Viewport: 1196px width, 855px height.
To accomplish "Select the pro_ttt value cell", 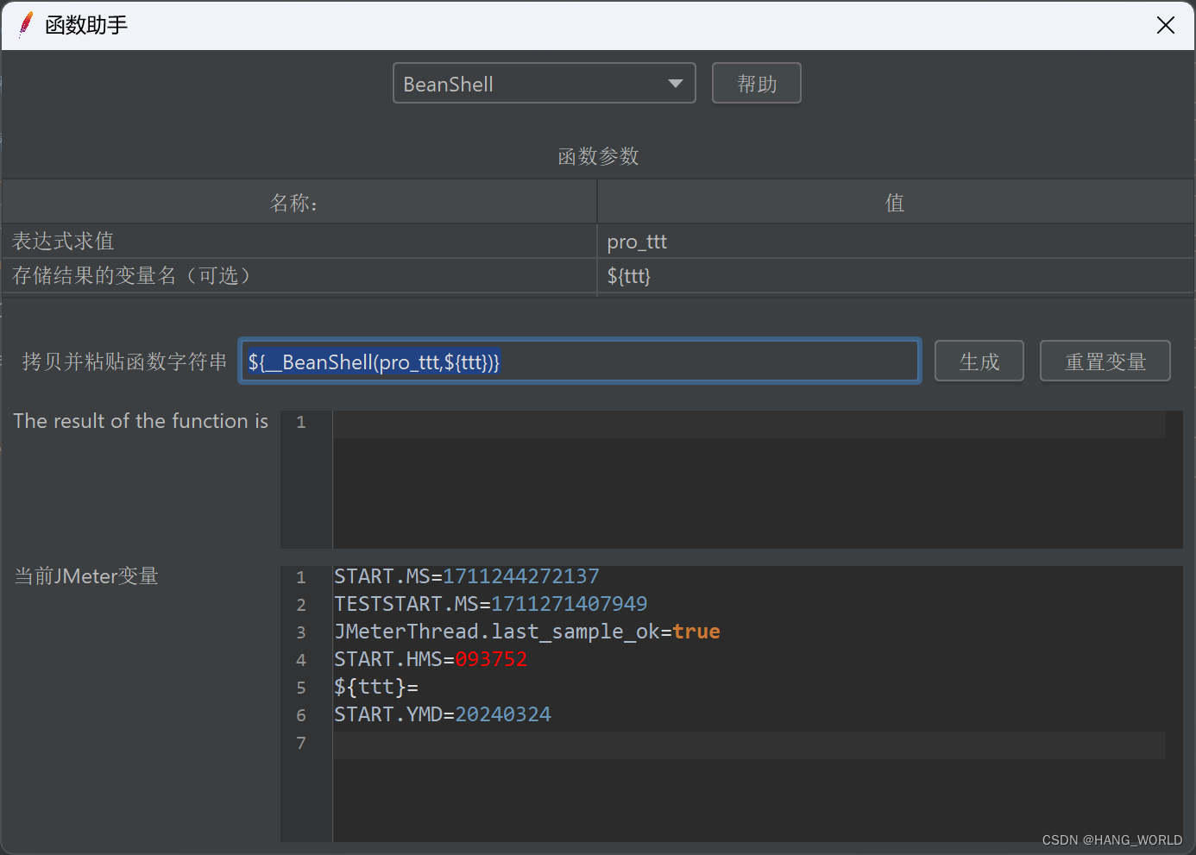I will (x=896, y=242).
